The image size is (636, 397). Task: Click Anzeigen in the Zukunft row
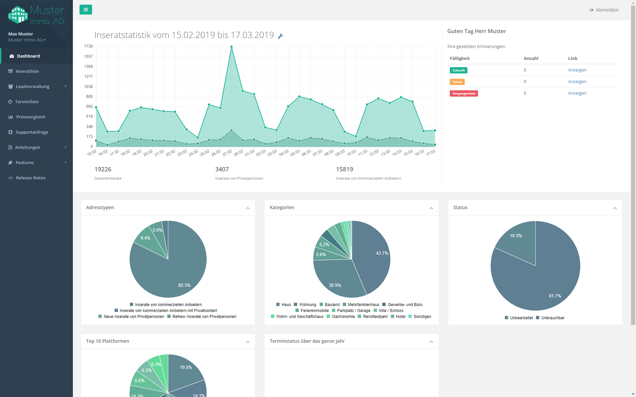pyautogui.click(x=577, y=70)
